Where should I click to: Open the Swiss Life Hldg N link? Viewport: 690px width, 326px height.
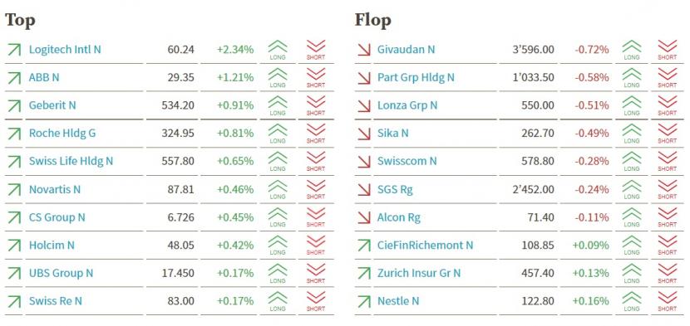point(71,161)
